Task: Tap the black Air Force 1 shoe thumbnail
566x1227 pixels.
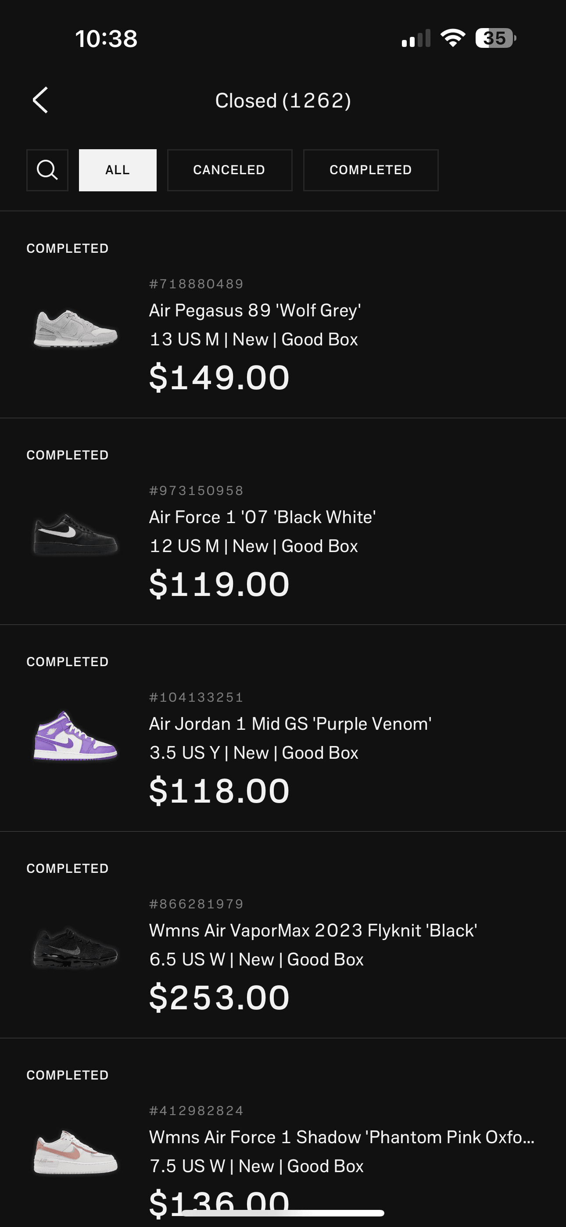Action: point(75,535)
